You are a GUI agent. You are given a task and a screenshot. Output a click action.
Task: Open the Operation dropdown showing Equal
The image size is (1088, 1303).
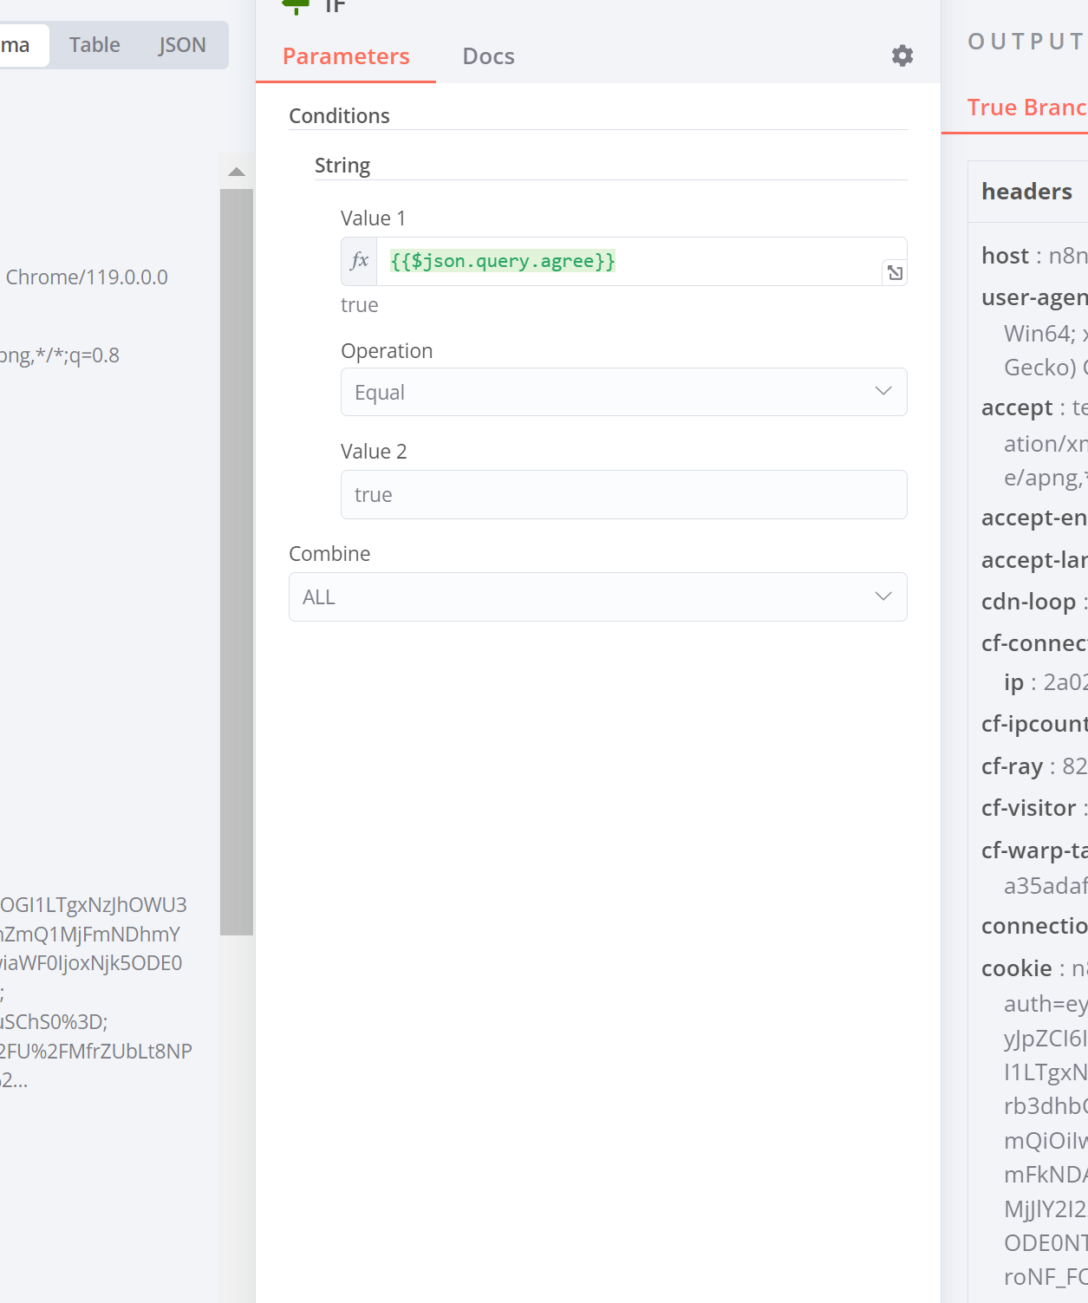[623, 392]
